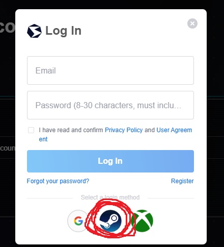Click the blue Log In button

click(x=110, y=161)
